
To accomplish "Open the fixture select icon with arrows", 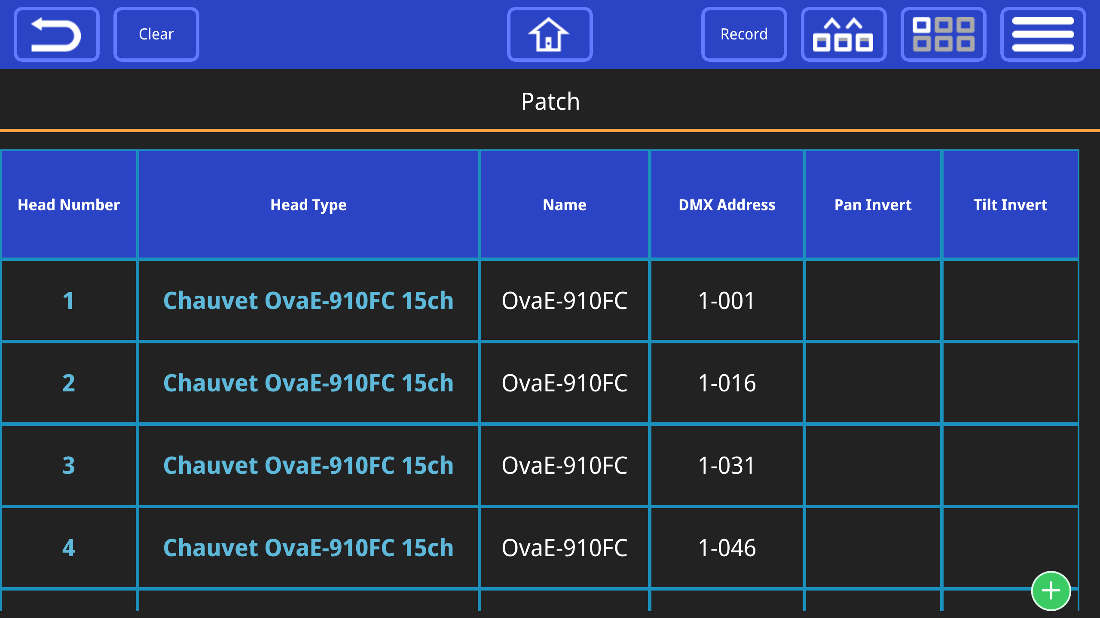I will [843, 34].
